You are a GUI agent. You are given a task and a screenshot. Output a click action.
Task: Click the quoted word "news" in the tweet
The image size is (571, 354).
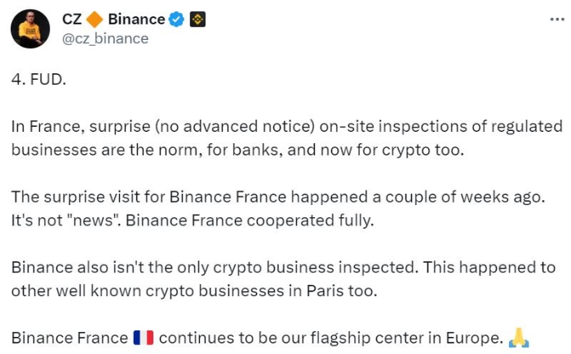pyautogui.click(x=94, y=221)
